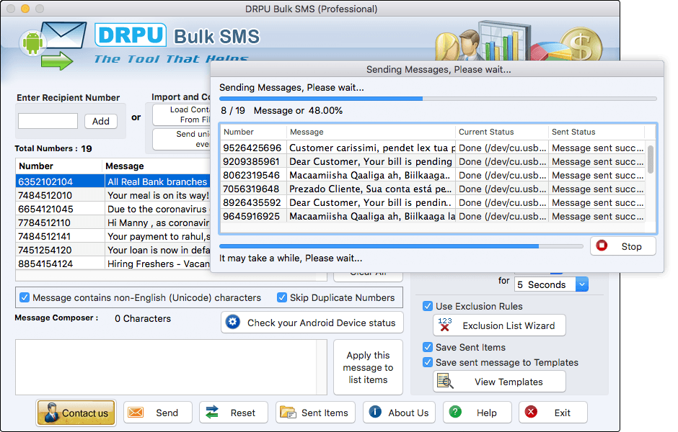Click the recipient number input field
This screenshot has height=432, width=678.
click(48, 121)
